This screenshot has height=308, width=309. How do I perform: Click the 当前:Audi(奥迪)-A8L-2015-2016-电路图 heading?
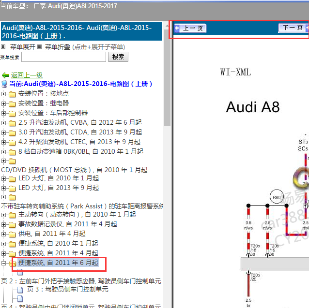coord(80,84)
